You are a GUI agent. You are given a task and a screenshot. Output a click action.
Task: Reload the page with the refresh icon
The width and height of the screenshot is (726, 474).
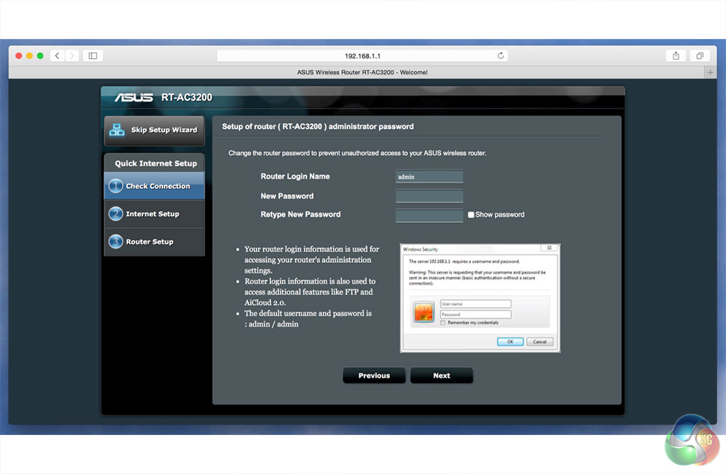501,56
